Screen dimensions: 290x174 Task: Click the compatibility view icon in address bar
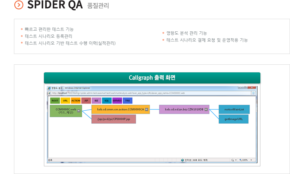[x=253, y=93]
